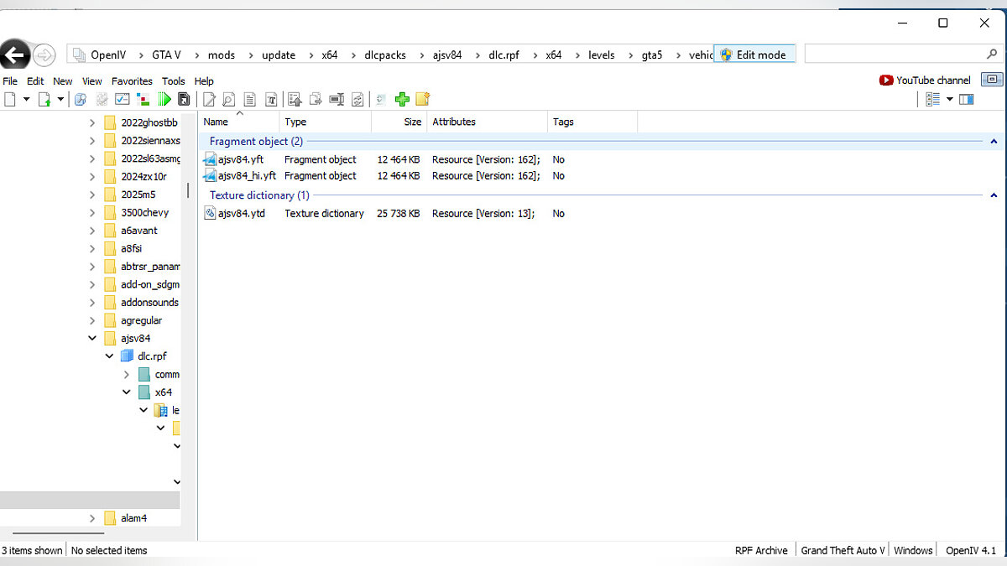1007x566 pixels.
Task: Open the Favorites menu
Action: tap(132, 81)
